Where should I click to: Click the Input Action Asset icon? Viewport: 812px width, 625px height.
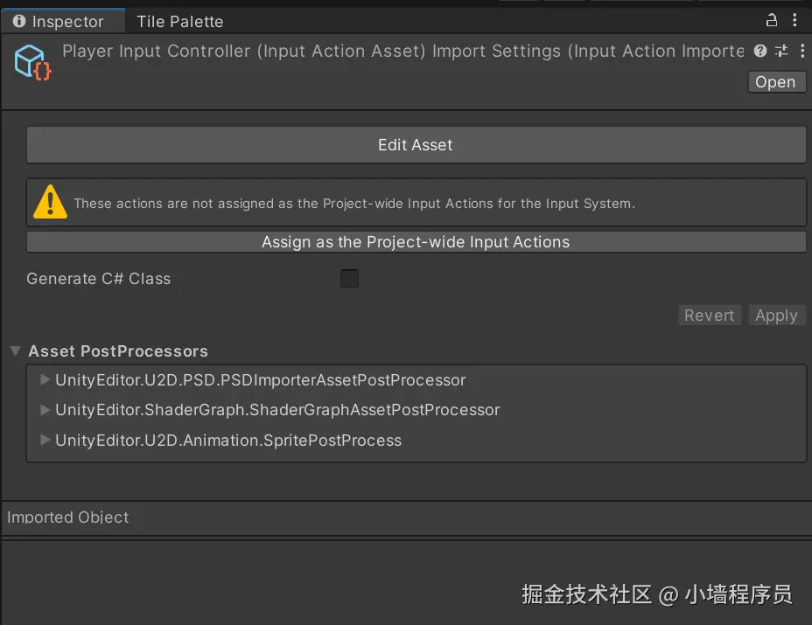click(x=33, y=62)
